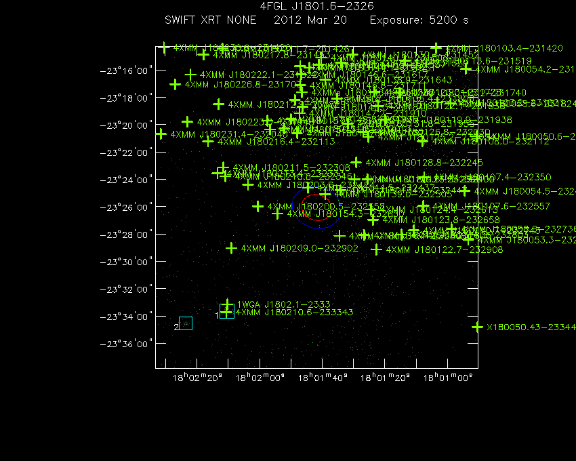Click cross marker beside 4XMM J180216.4-232113
The height and width of the screenshot is (461, 576).
pos(208,142)
